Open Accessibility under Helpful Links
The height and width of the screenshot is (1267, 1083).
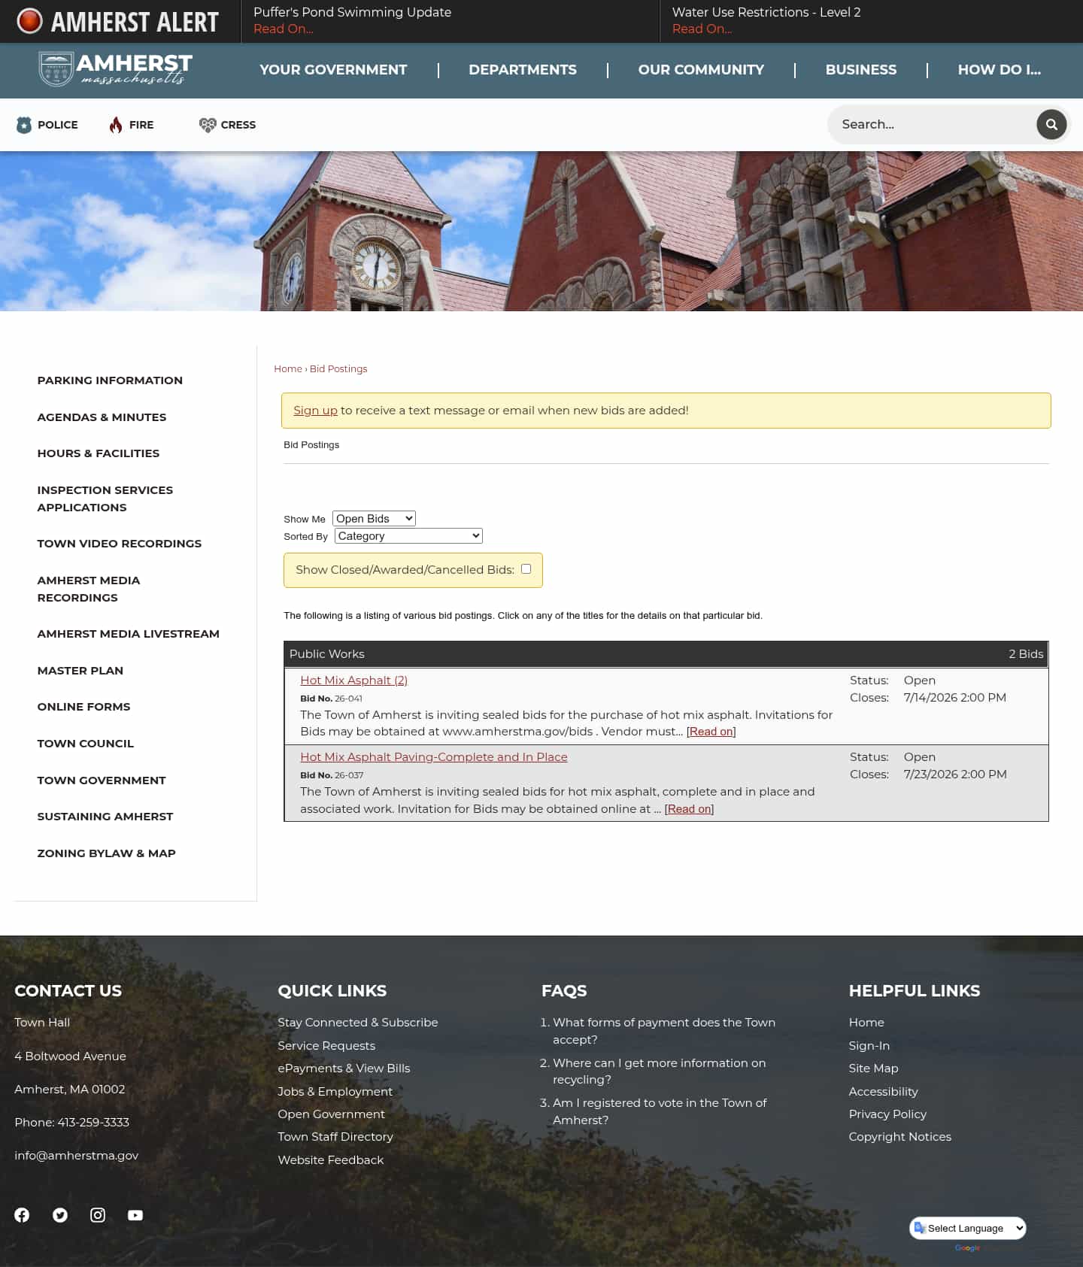pyautogui.click(x=883, y=1092)
